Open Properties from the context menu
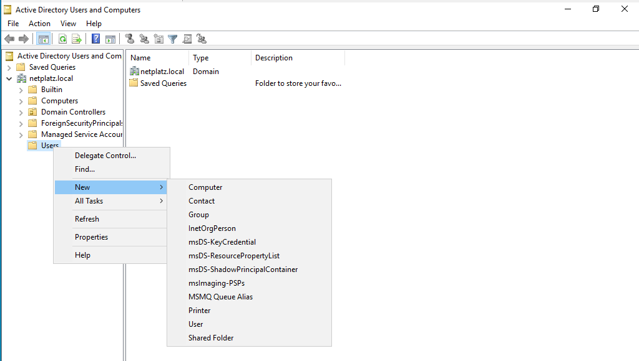This screenshot has height=361, width=639. tap(111, 237)
